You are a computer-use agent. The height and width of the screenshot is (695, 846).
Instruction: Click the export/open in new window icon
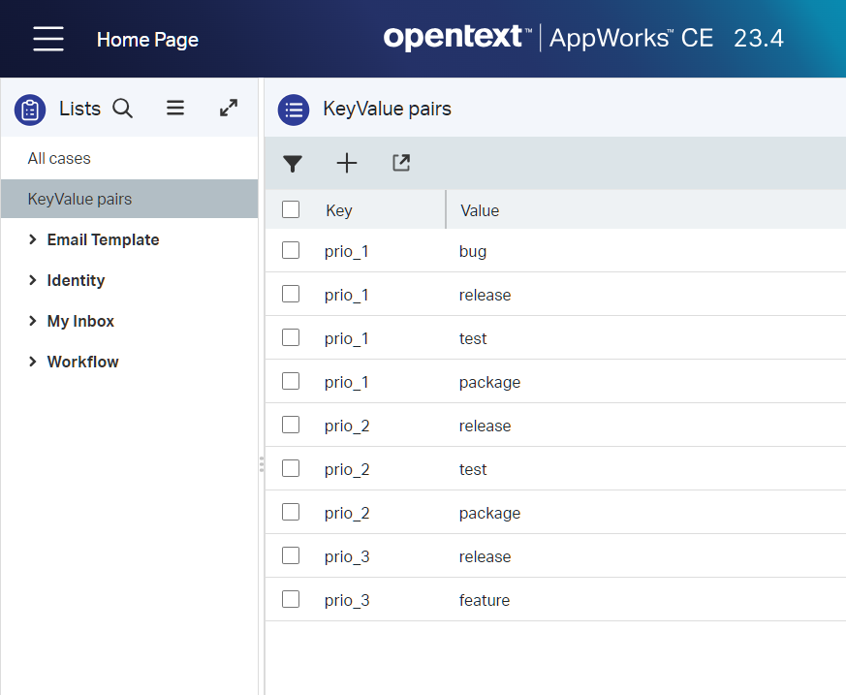pyautogui.click(x=401, y=164)
